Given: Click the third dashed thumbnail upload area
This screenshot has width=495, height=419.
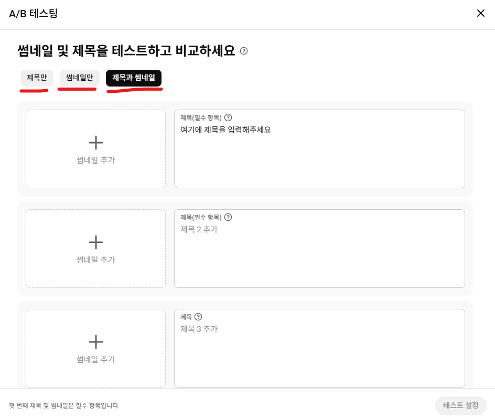Looking at the screenshot, I should click(96, 348).
